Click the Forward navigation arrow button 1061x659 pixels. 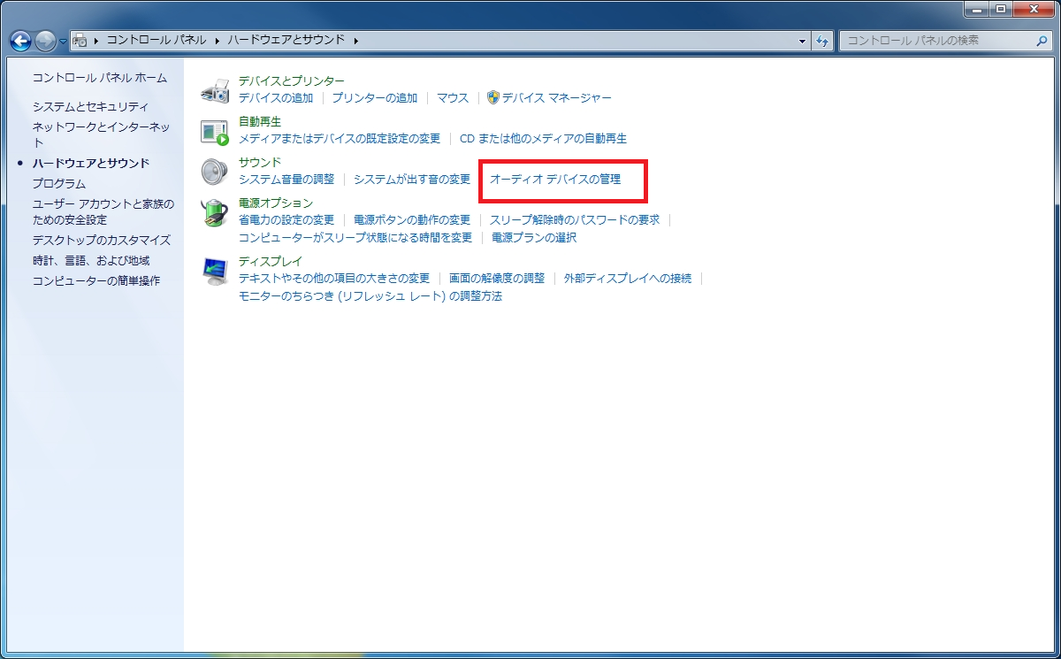tap(45, 41)
